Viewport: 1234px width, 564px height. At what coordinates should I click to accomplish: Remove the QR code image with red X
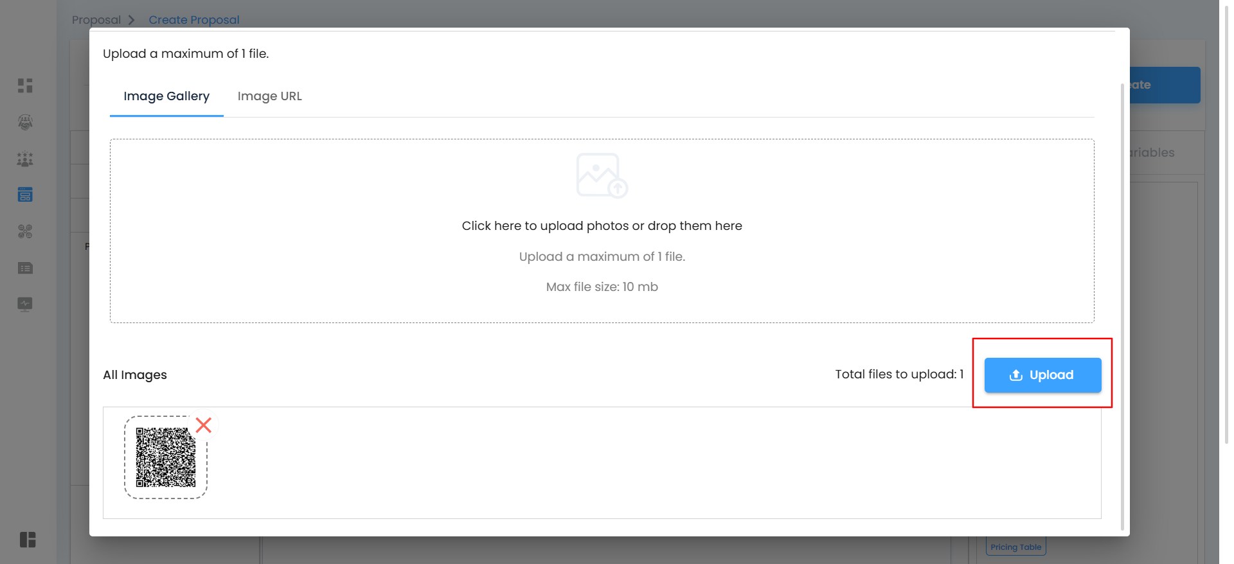pyautogui.click(x=204, y=425)
